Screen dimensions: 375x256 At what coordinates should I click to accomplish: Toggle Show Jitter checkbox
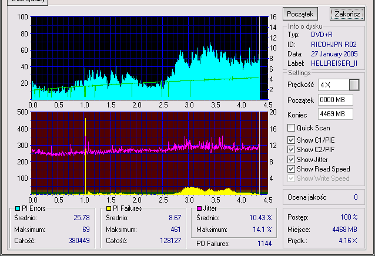291,159
